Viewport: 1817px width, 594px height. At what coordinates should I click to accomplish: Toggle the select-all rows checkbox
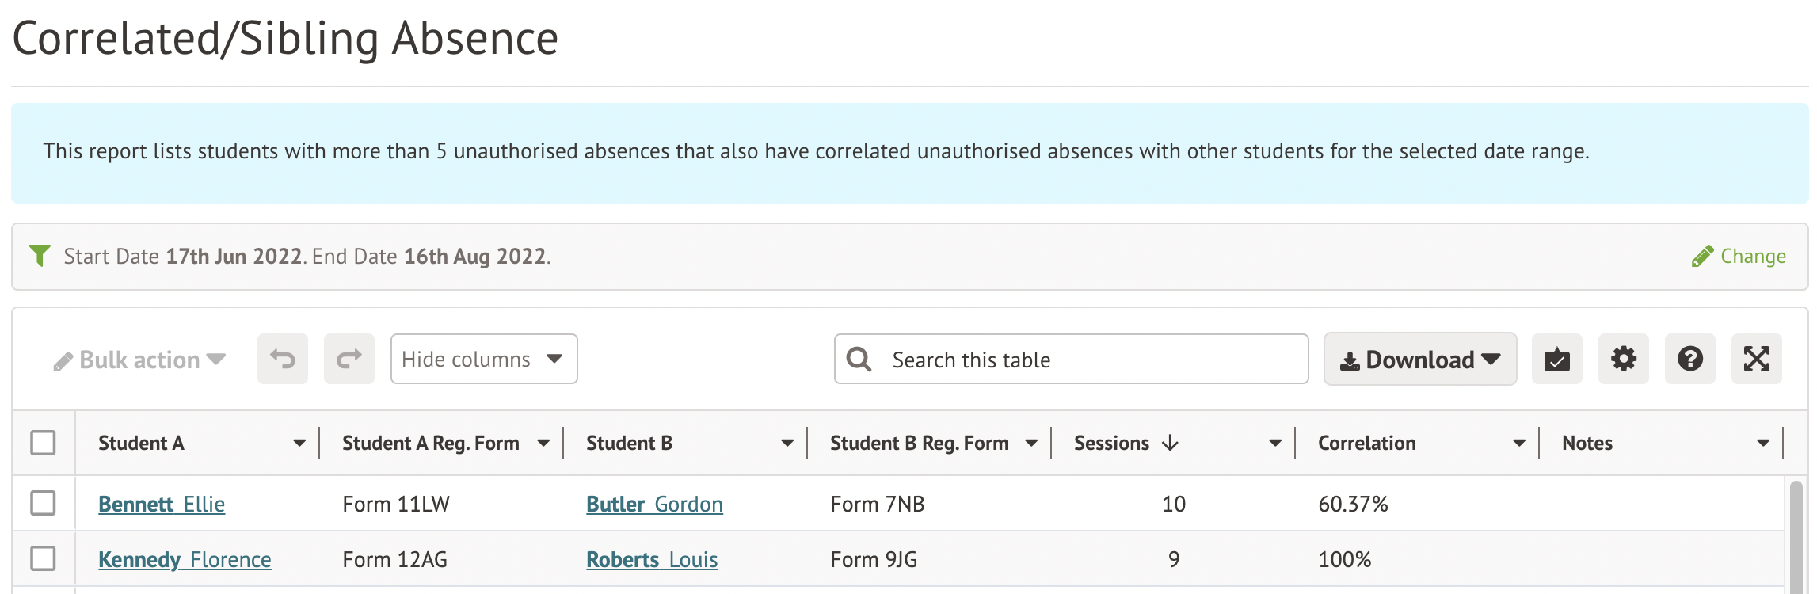(x=43, y=443)
